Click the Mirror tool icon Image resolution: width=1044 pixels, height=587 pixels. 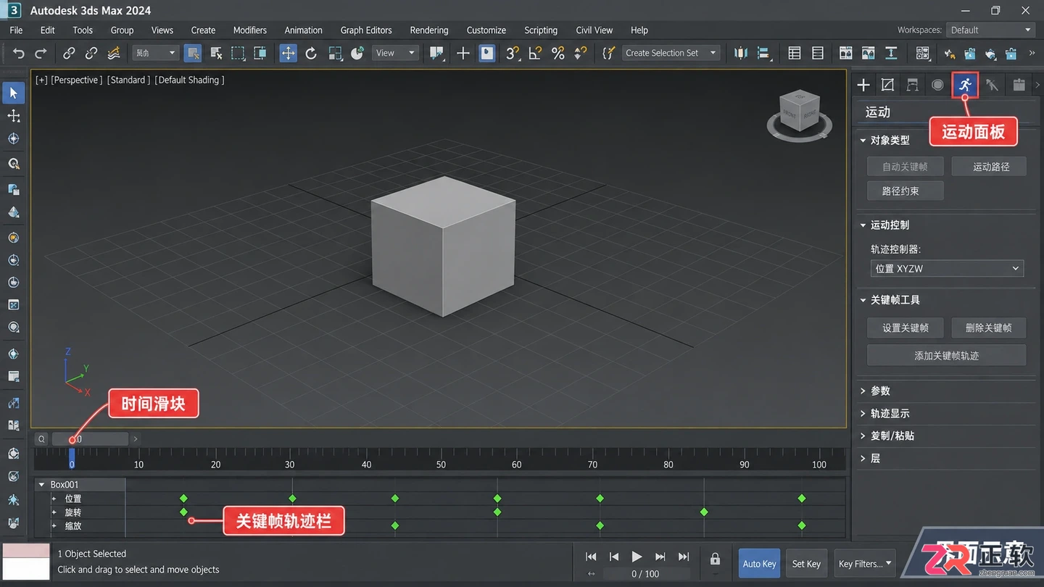pos(740,53)
